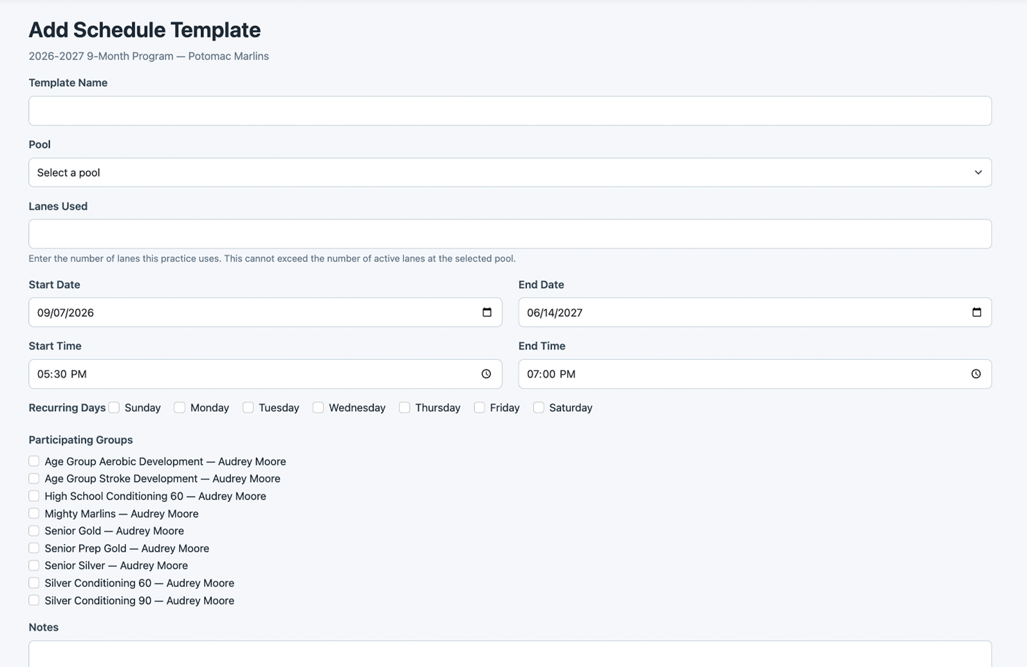Open the End Date calendar picker icon
This screenshot has width=1027, height=667.
click(x=977, y=312)
